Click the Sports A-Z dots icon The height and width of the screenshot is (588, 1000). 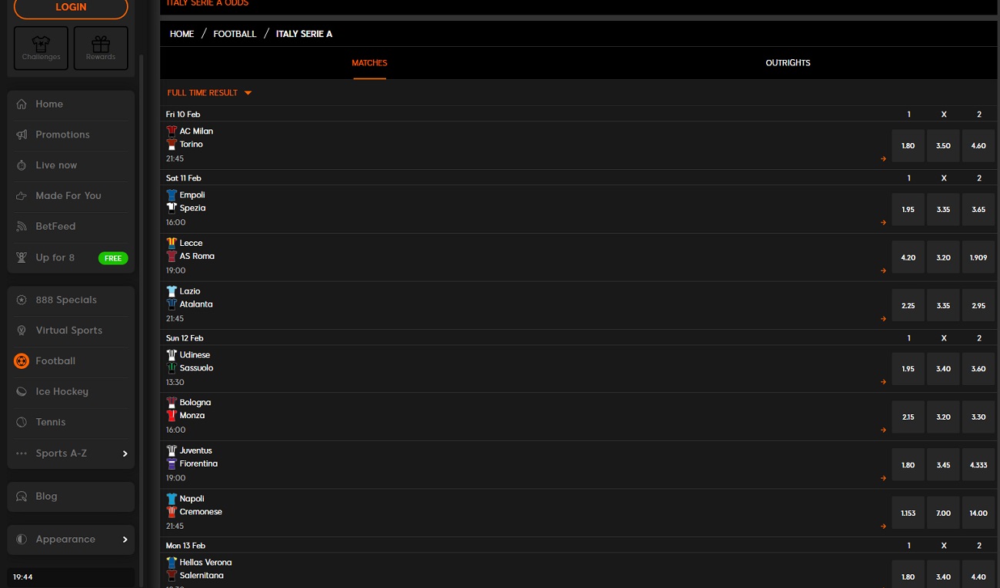(x=22, y=453)
